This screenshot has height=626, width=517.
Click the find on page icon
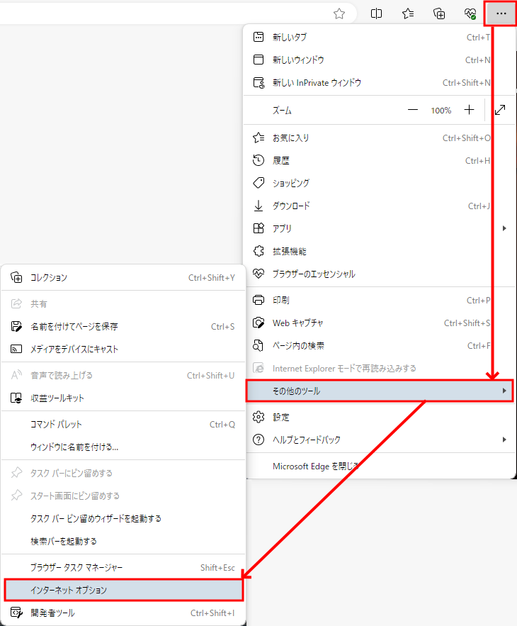(x=258, y=345)
